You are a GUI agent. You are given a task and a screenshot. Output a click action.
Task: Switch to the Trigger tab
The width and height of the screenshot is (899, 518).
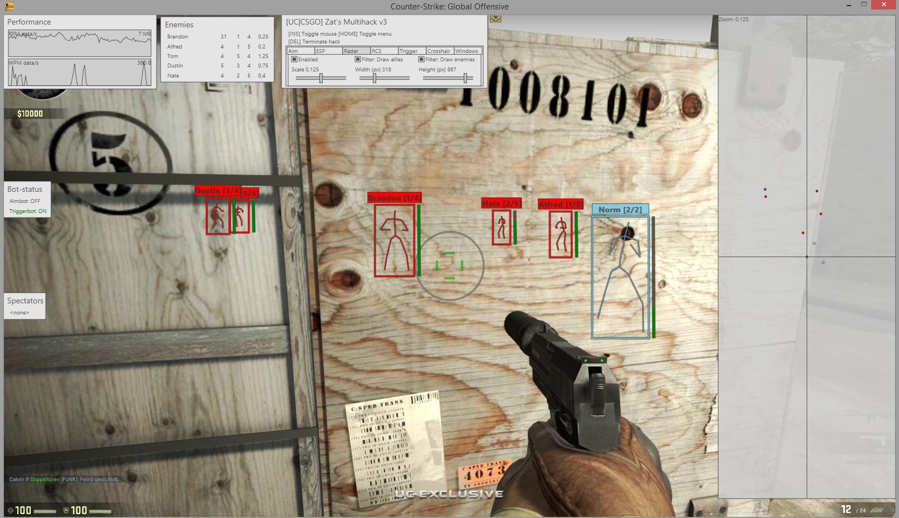[x=412, y=51]
